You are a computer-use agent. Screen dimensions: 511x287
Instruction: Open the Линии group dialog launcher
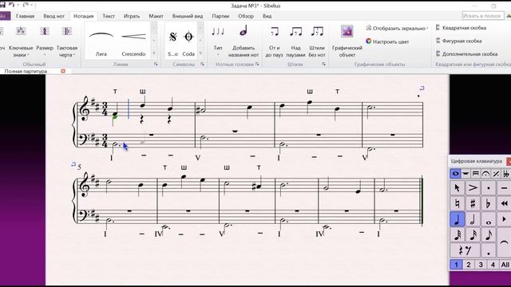pos(156,65)
